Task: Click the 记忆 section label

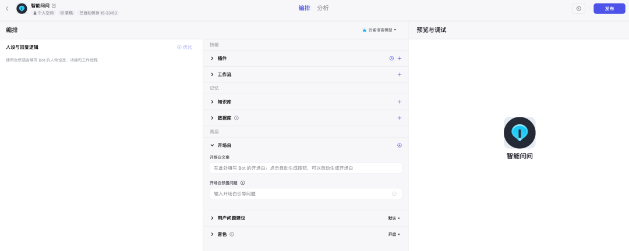Action: 214,88
